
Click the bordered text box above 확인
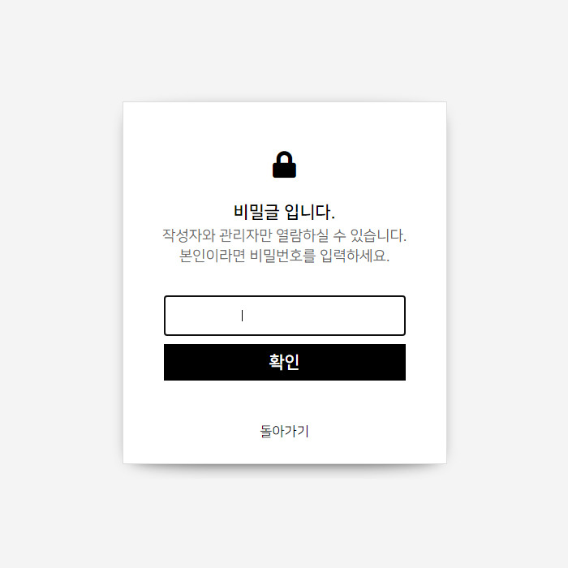tap(285, 316)
